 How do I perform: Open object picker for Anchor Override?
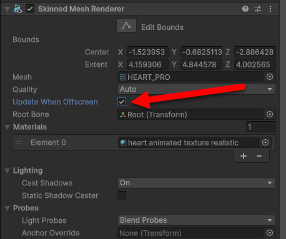270,233
